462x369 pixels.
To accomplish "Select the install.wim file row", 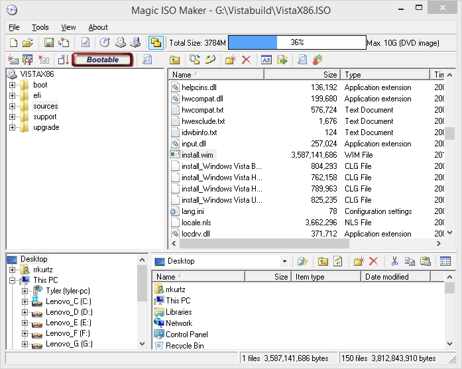I will coord(306,155).
